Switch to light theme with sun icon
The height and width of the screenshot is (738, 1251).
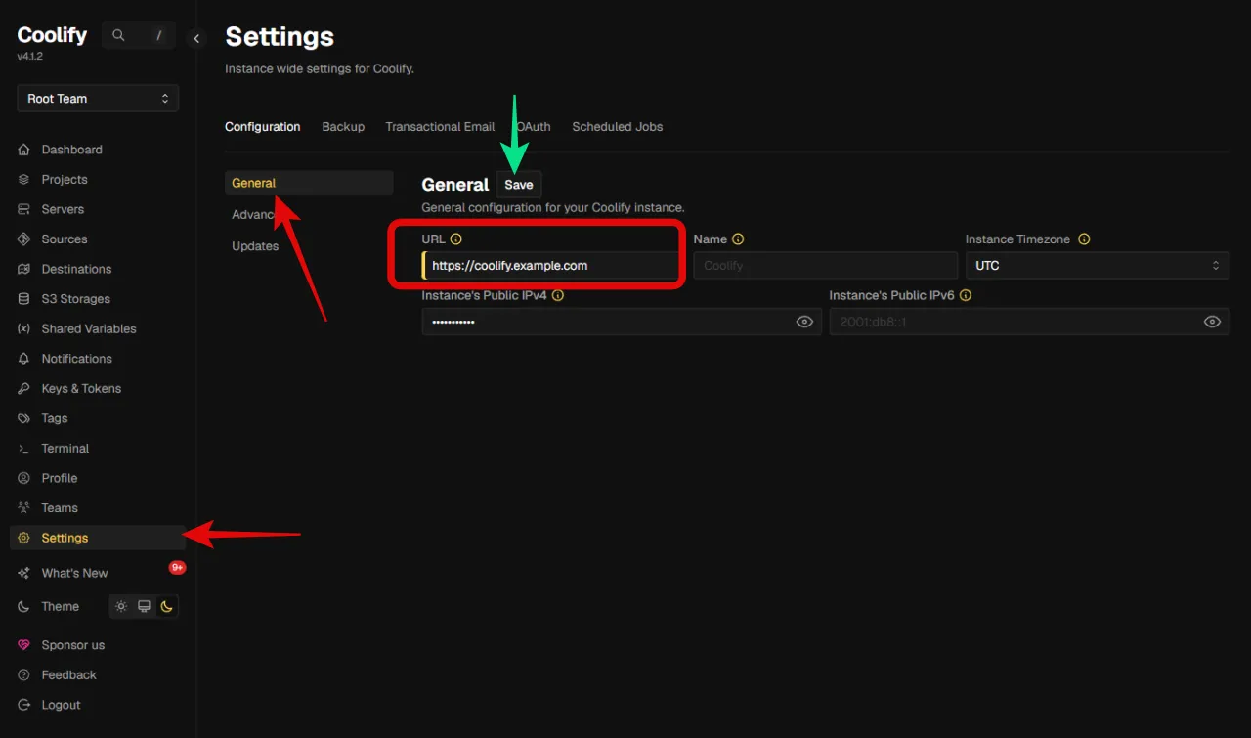121,606
